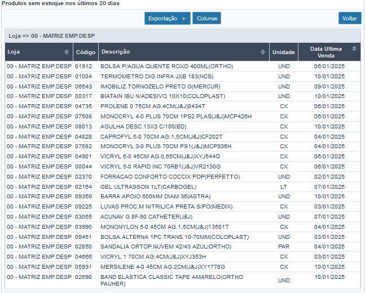This screenshot has width=365, height=293.
Task: Click date 02/01/2025 in FORRACAO CONFORTO row
Action: coord(329,177)
